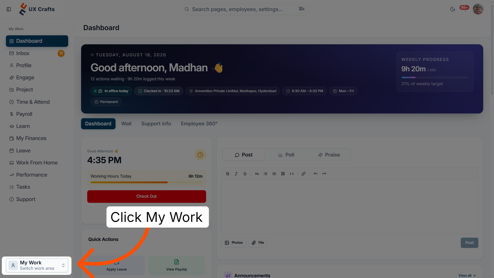Click View Payslip quick action
The height and width of the screenshot is (278, 494).
[177, 265]
